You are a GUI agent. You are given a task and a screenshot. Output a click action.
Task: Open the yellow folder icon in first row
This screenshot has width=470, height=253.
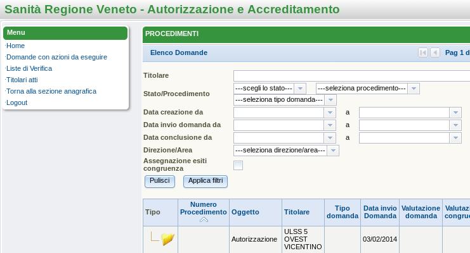pyautogui.click(x=167, y=239)
